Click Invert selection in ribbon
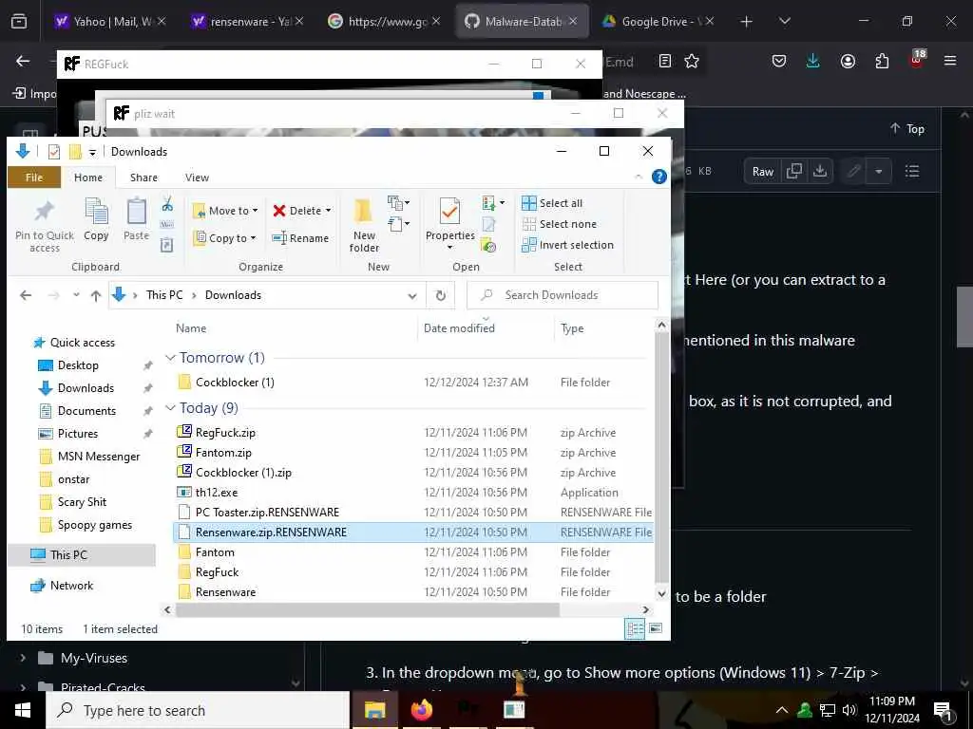The image size is (973, 729). click(x=568, y=245)
